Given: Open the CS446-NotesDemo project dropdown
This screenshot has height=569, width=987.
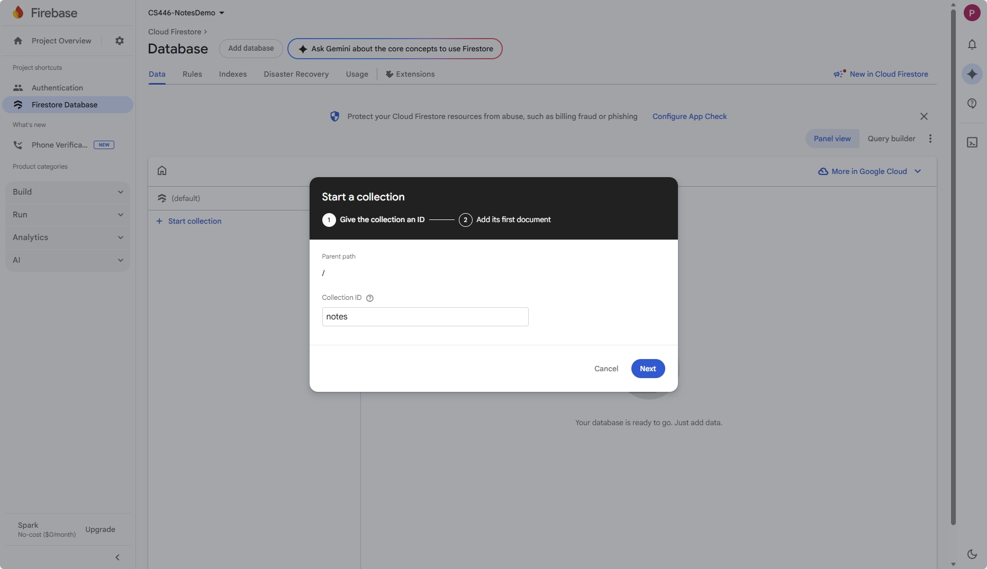Looking at the screenshot, I should coord(186,13).
